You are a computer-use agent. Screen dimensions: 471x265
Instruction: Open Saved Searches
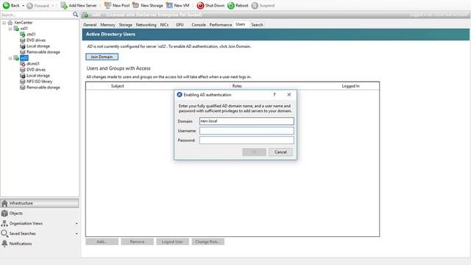pos(40,233)
